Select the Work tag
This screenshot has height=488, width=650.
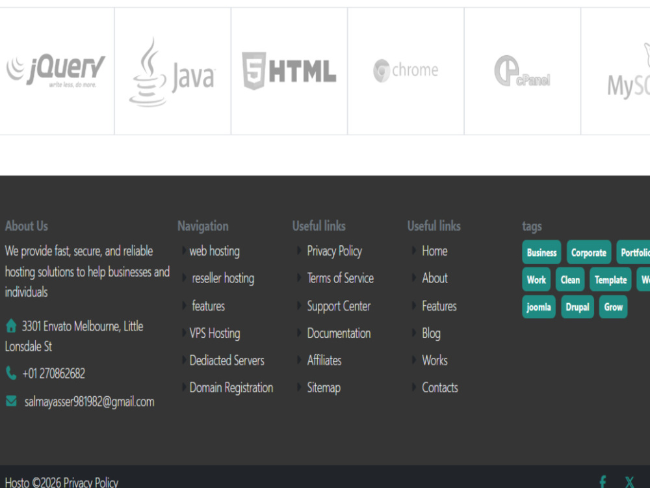(x=536, y=280)
